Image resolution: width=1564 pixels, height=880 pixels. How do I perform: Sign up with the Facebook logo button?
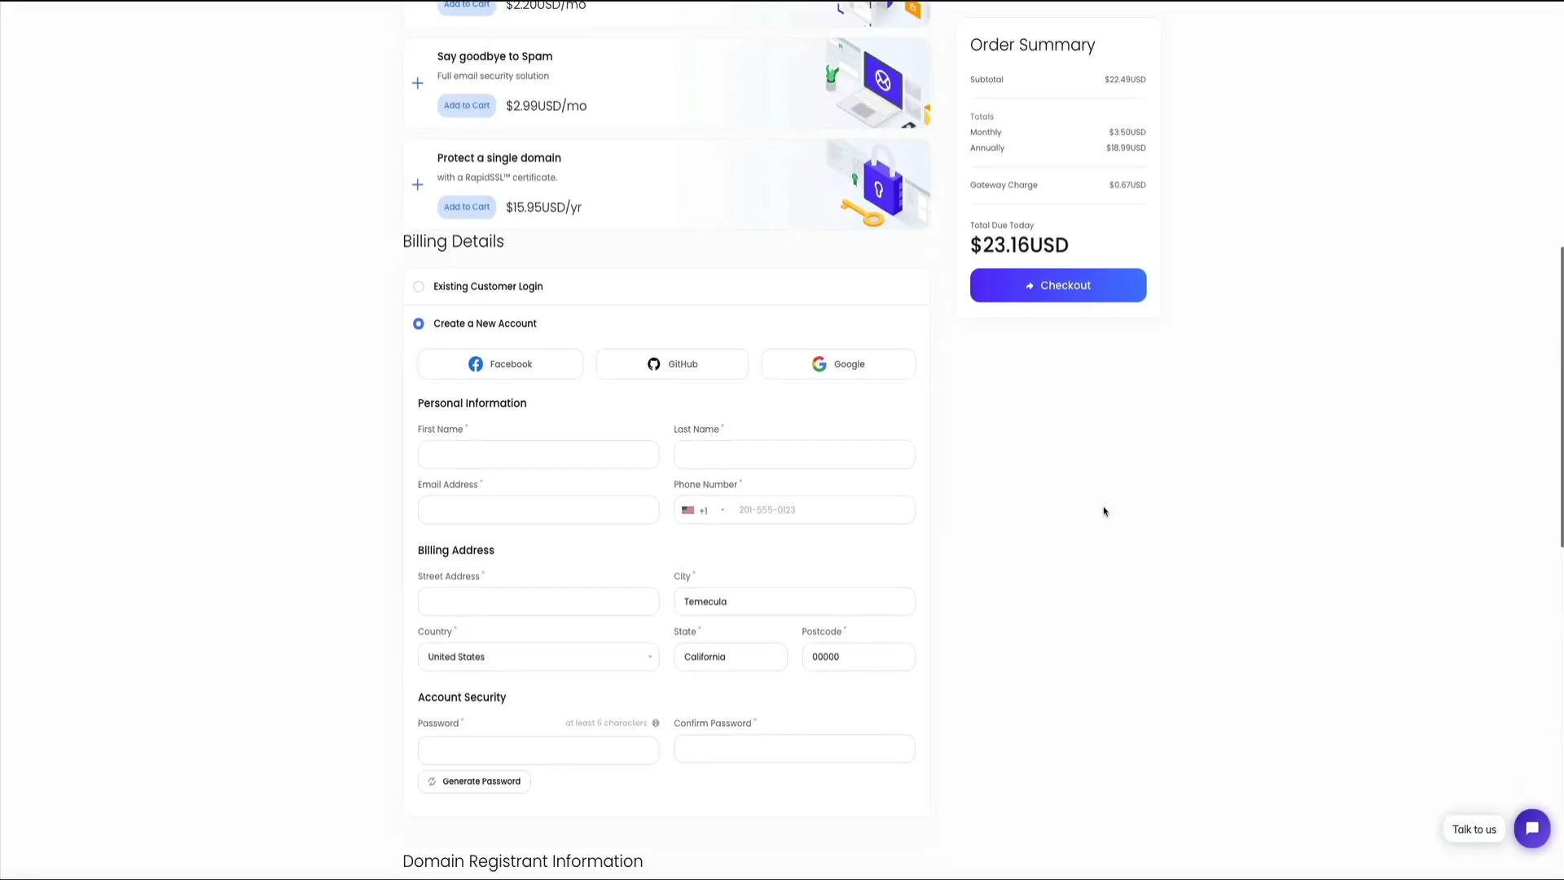500,364
